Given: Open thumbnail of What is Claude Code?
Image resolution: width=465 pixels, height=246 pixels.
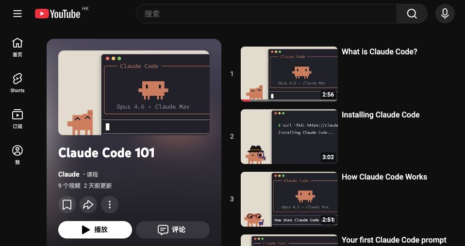Looking at the screenshot, I should point(289,74).
